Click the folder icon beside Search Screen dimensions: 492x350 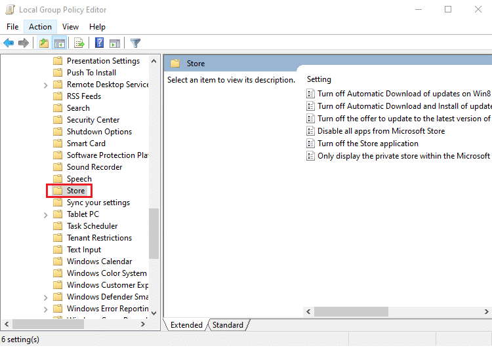tap(58, 108)
